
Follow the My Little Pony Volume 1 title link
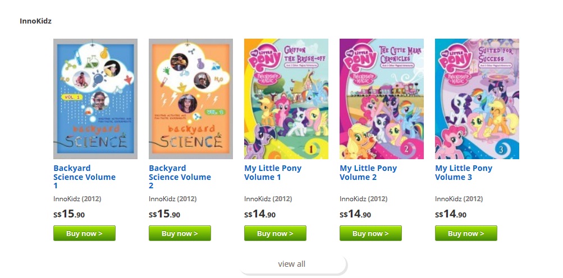[x=273, y=173]
